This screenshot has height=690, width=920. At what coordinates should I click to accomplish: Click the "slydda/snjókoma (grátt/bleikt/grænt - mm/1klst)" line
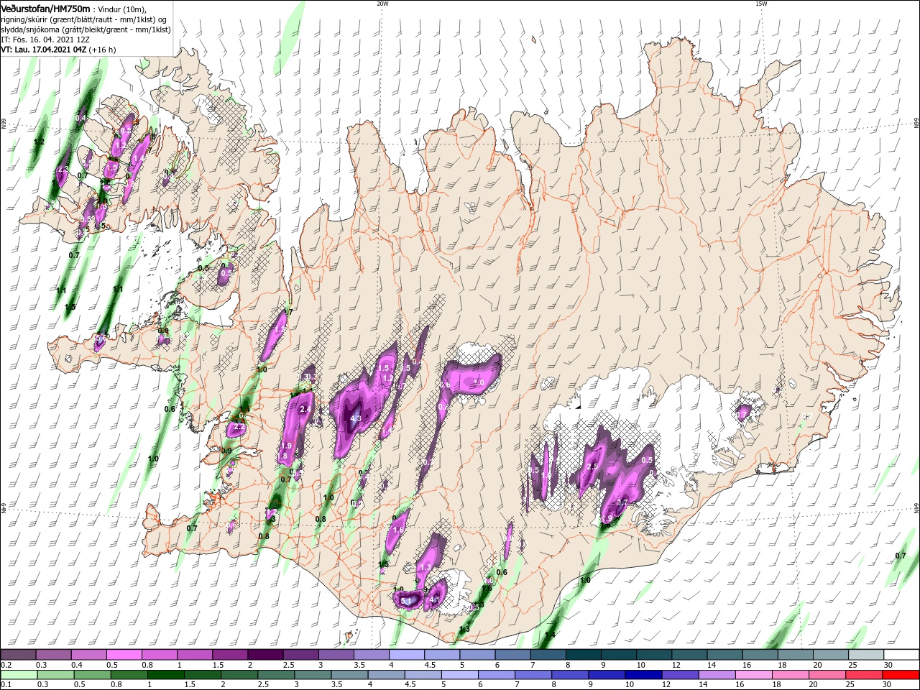pyautogui.click(x=86, y=30)
